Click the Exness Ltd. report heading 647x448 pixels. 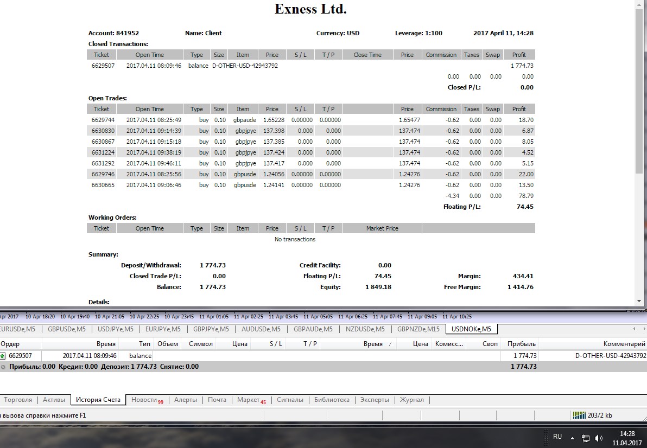(310, 9)
